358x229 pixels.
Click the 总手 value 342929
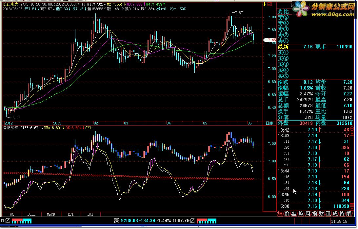click(x=305, y=100)
